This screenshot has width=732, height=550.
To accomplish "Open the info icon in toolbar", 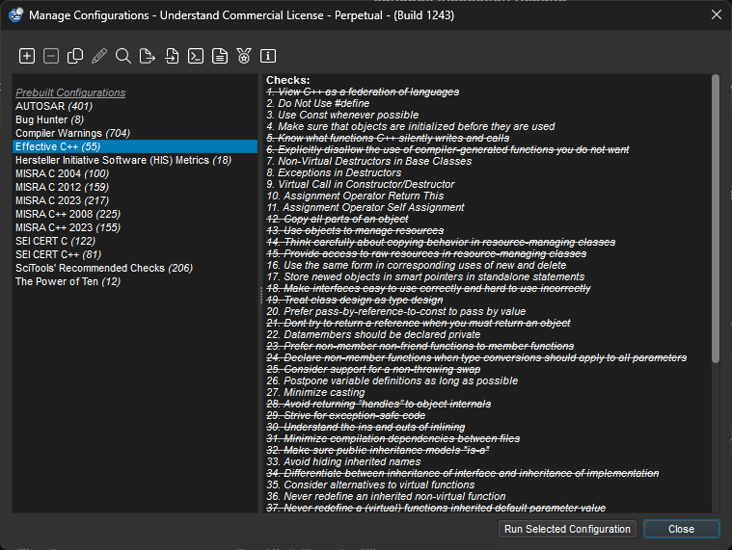I will 268,56.
